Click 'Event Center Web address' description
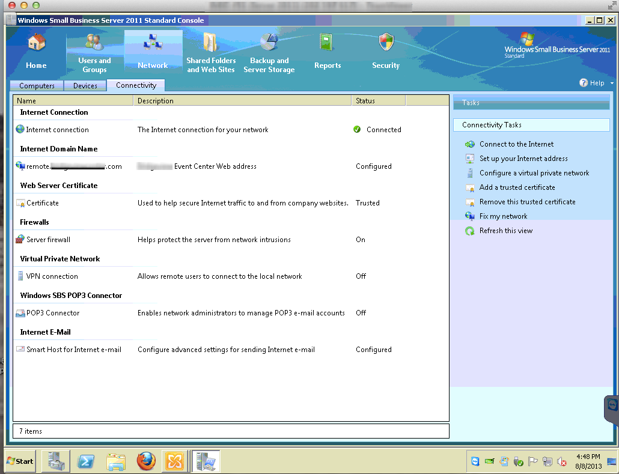Screen dimensions: 619x474 tap(215, 166)
